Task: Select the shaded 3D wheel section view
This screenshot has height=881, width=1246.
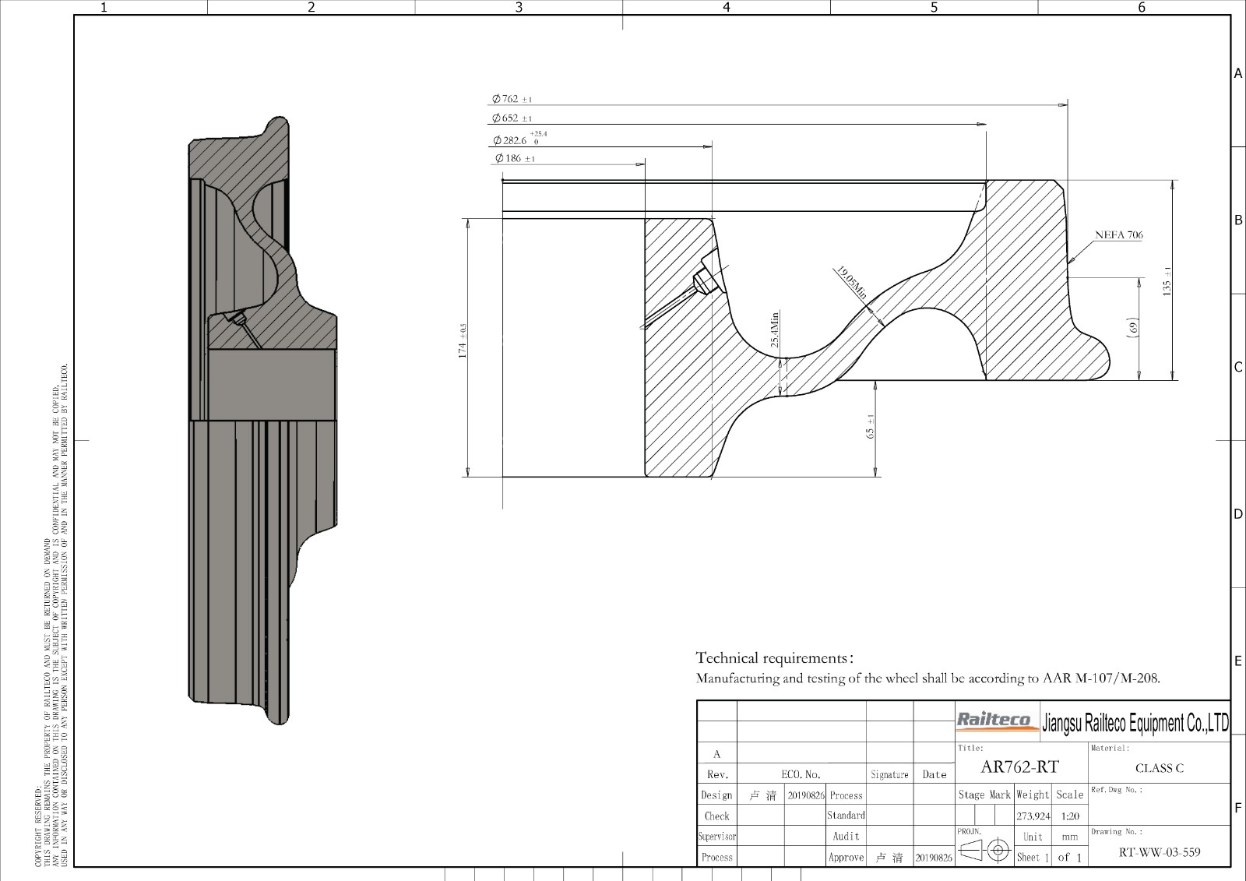Action: 263,420
